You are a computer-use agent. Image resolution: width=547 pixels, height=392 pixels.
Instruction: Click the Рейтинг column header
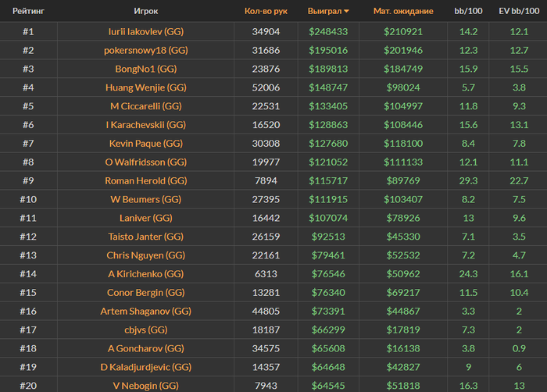click(x=28, y=11)
